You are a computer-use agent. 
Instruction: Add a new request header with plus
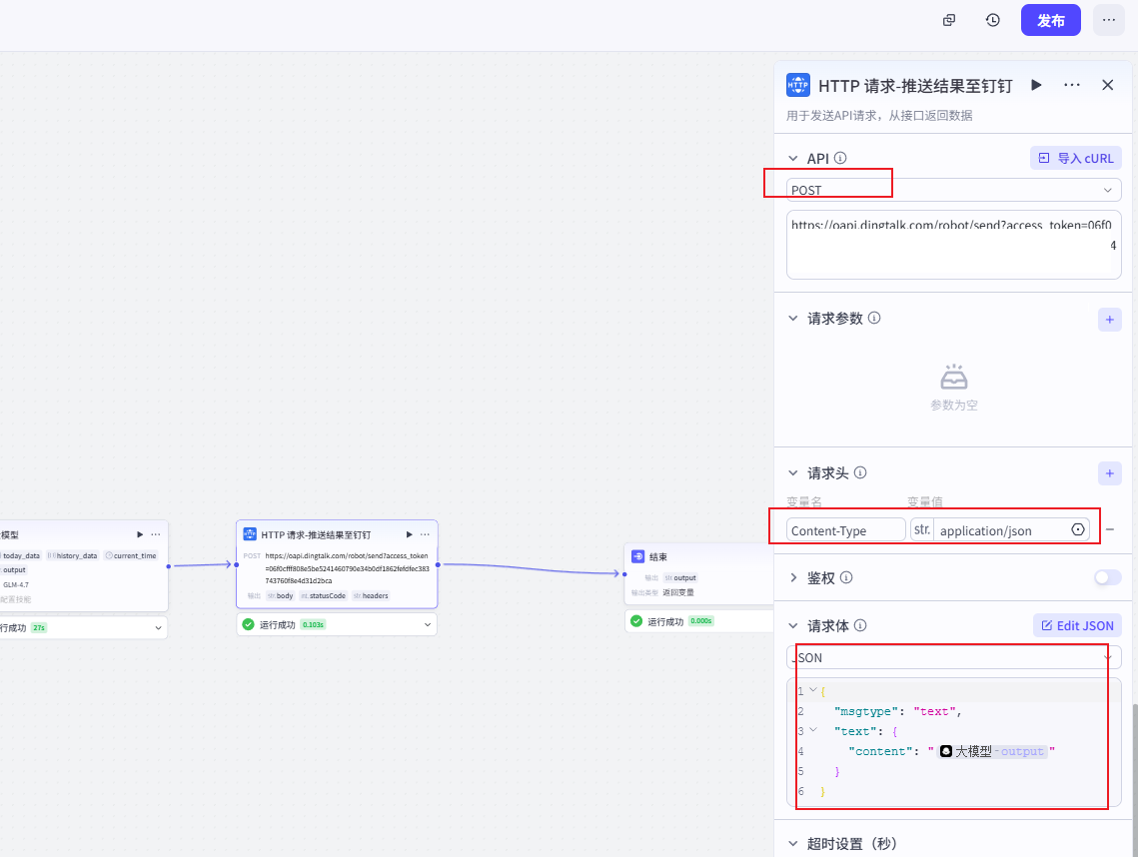(1109, 473)
